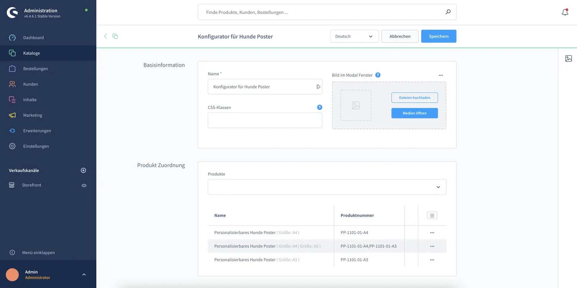Open actions for PP-1101-01-A3 row
Viewport: 577px width, 288px height.
[x=432, y=260]
